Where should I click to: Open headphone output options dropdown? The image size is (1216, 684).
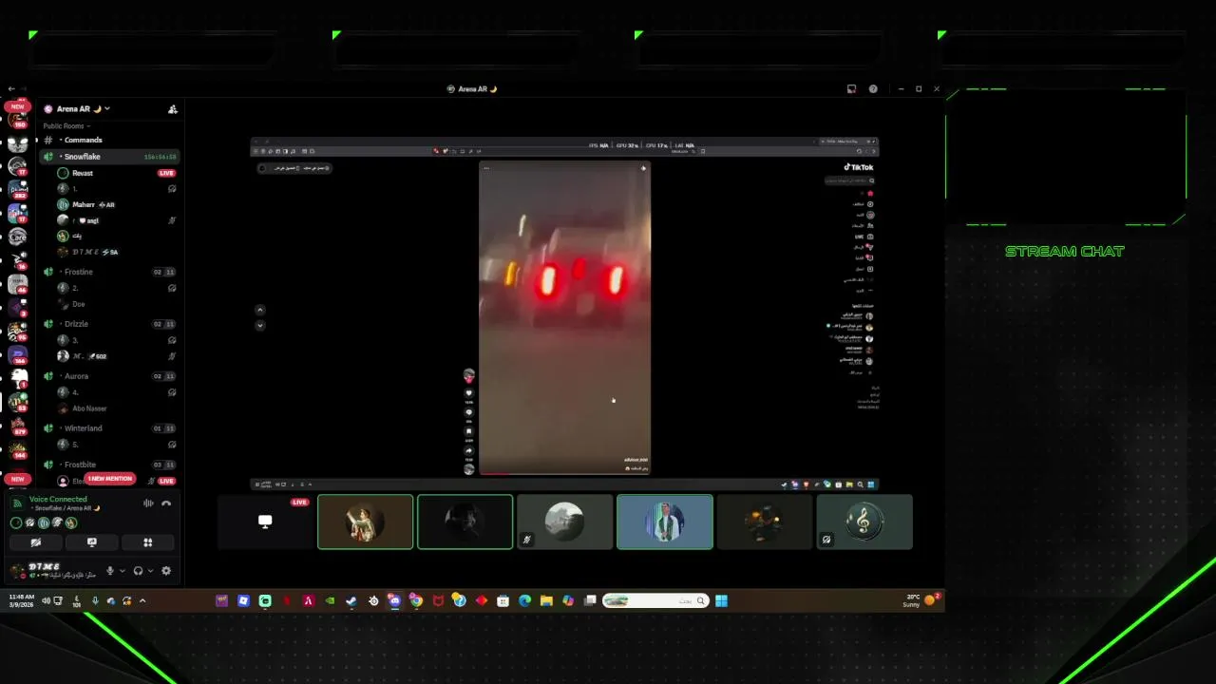click(150, 571)
